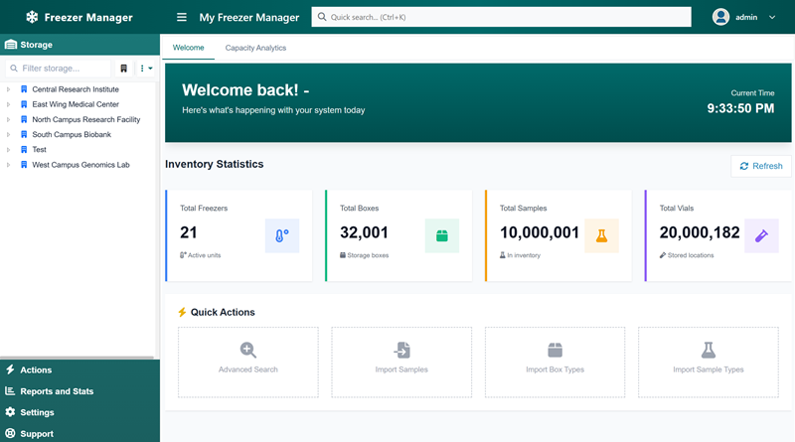Image resolution: width=795 pixels, height=442 pixels.
Task: Click the Total Samples flask icon
Action: click(602, 235)
